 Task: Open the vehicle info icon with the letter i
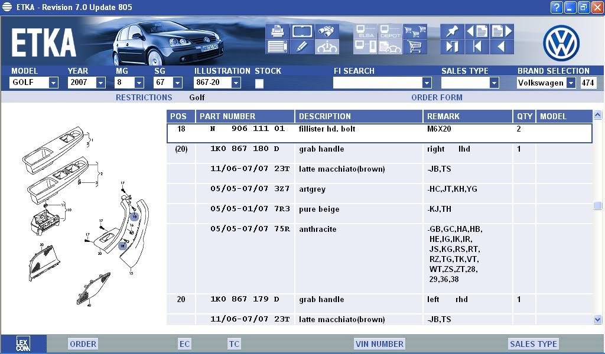point(327,47)
